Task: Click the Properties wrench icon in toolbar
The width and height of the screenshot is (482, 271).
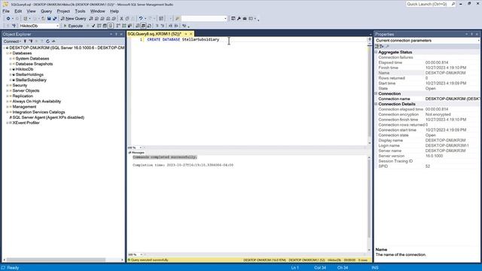Action: [239, 18]
